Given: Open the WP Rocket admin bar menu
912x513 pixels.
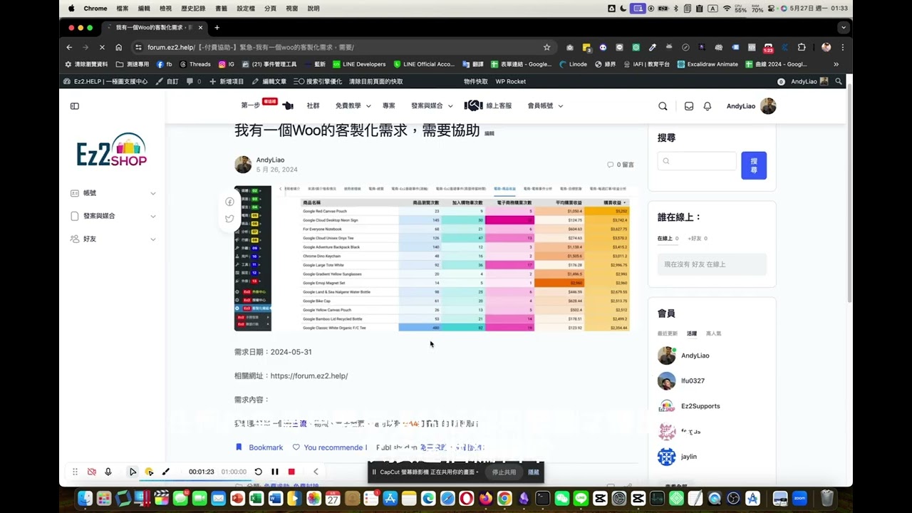Looking at the screenshot, I should pyautogui.click(x=510, y=81).
